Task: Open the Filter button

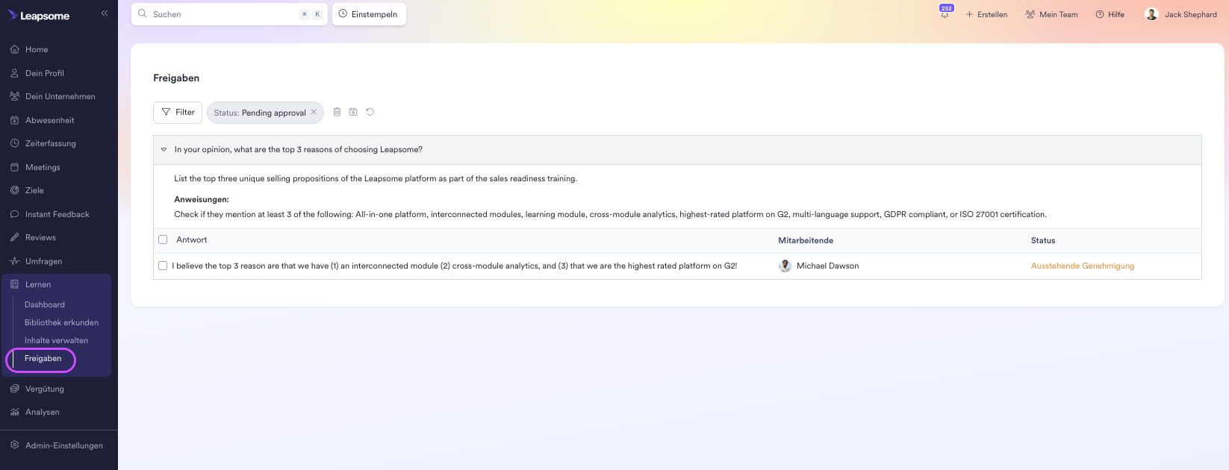Action: pos(178,112)
